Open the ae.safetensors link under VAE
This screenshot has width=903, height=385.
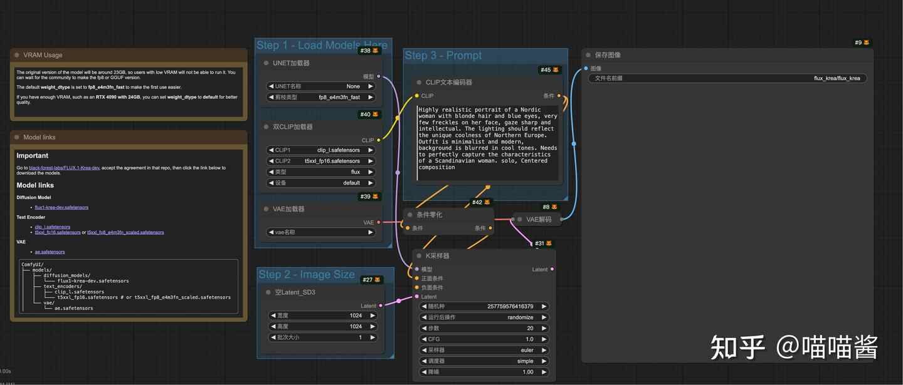(x=50, y=252)
